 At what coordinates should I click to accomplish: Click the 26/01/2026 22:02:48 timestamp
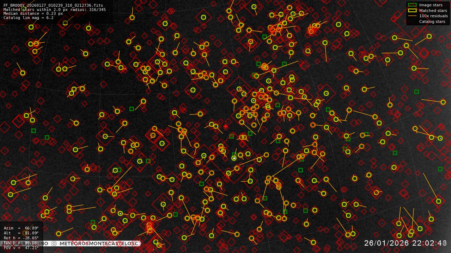pyautogui.click(x=406, y=243)
